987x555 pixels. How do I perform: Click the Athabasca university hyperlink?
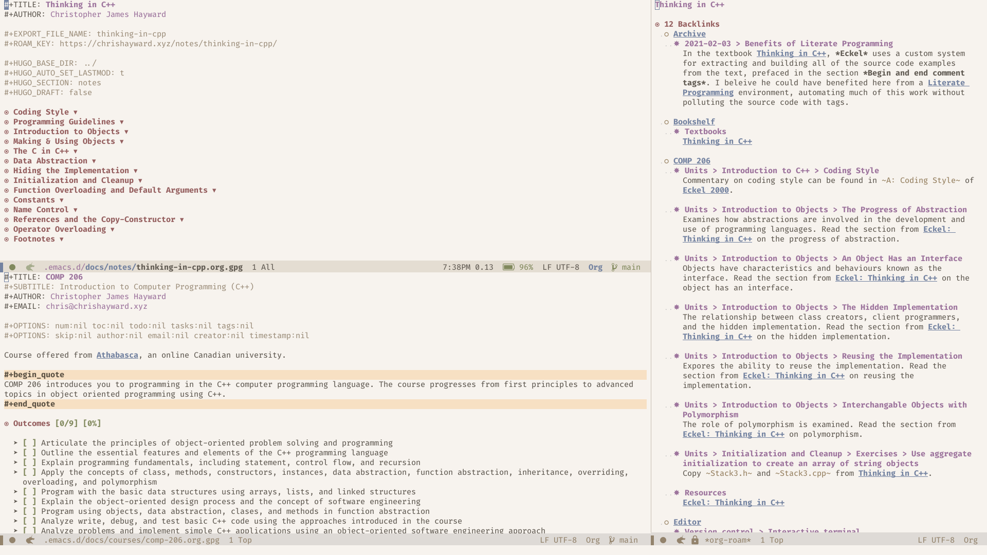[x=117, y=355]
